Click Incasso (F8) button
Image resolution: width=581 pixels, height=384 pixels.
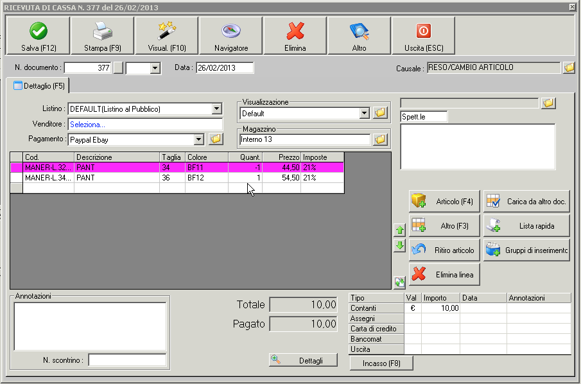[381, 363]
